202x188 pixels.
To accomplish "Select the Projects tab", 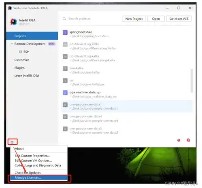I will 32,36.
